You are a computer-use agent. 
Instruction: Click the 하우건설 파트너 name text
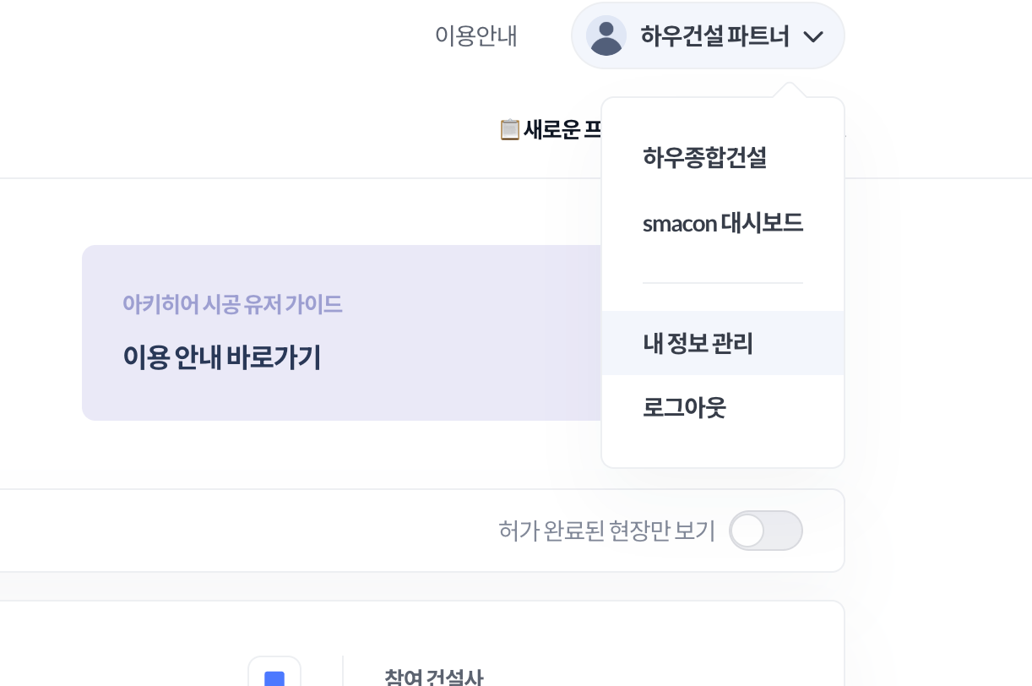(714, 36)
